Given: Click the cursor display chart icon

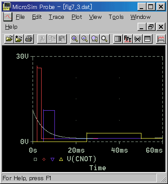Looking at the screenshot, I should point(161,39).
